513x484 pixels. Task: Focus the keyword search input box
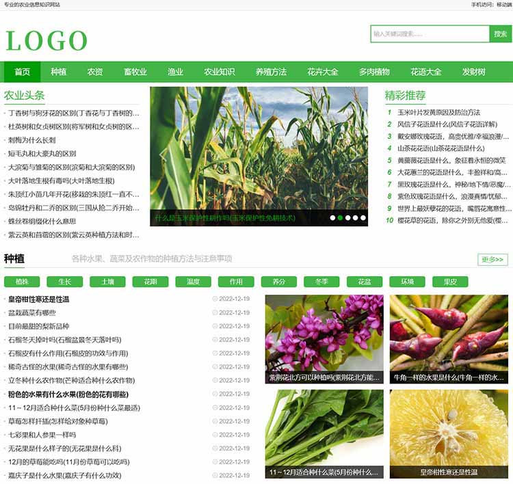(x=430, y=33)
